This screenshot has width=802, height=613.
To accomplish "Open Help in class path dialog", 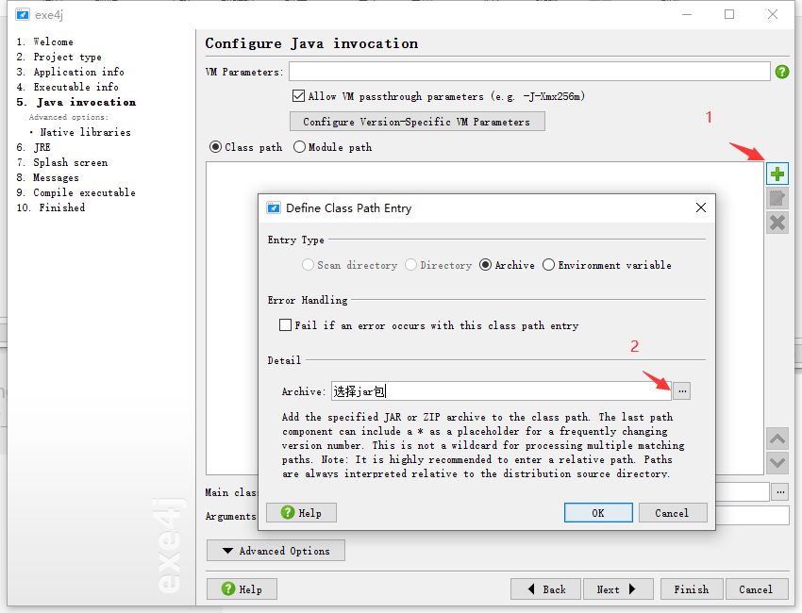I will pos(301,513).
